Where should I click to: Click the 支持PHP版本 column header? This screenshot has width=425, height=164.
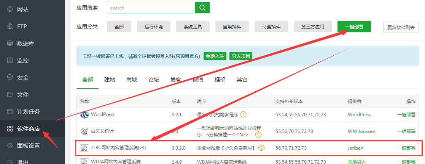(289, 102)
